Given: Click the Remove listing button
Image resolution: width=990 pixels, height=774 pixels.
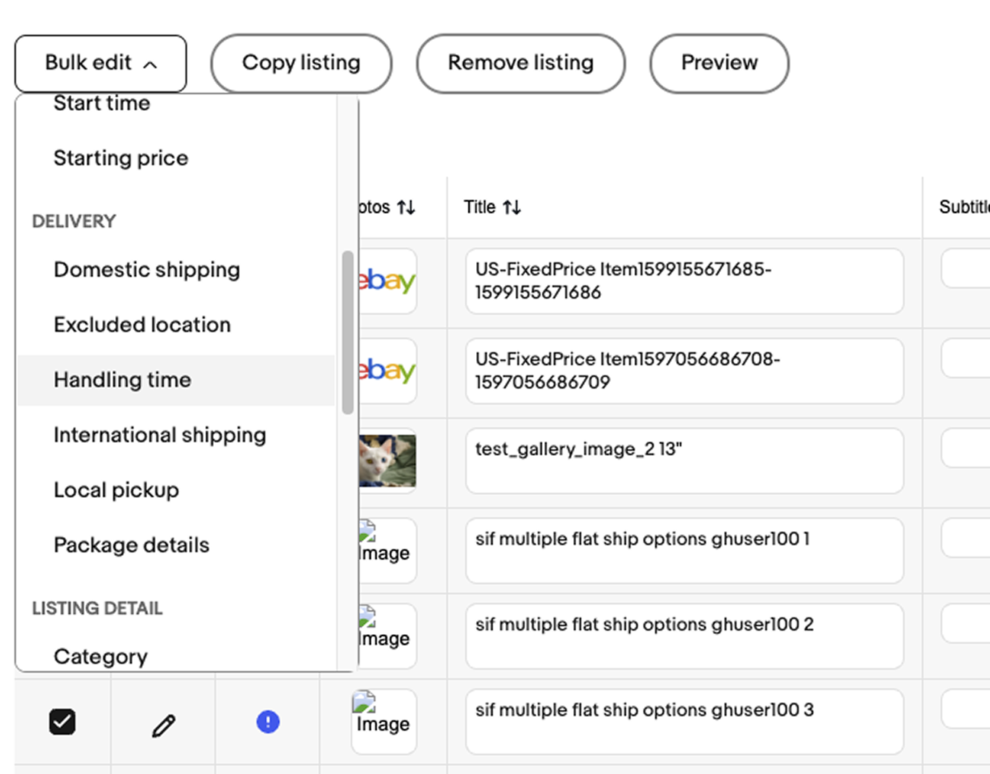Looking at the screenshot, I should tap(520, 63).
